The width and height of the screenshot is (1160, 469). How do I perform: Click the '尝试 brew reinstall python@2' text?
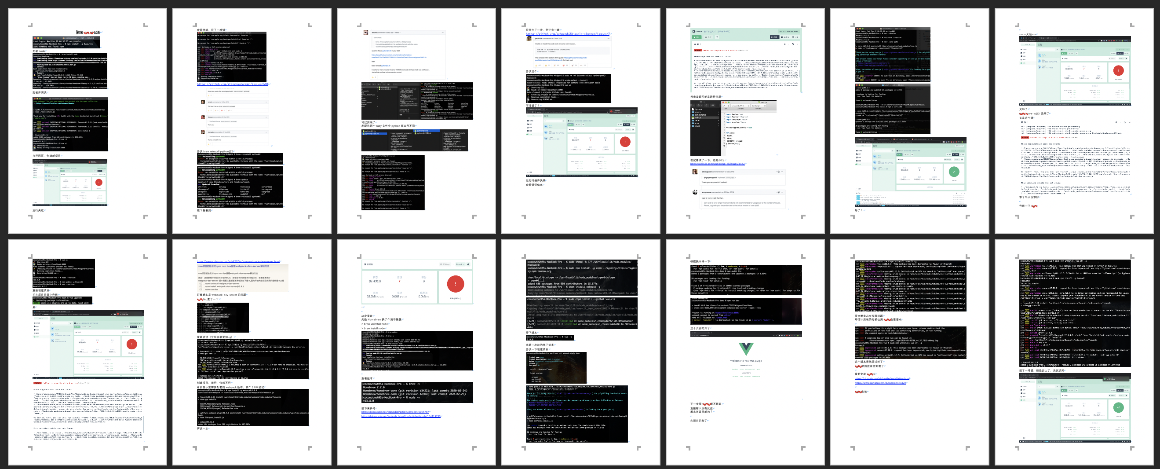215,151
